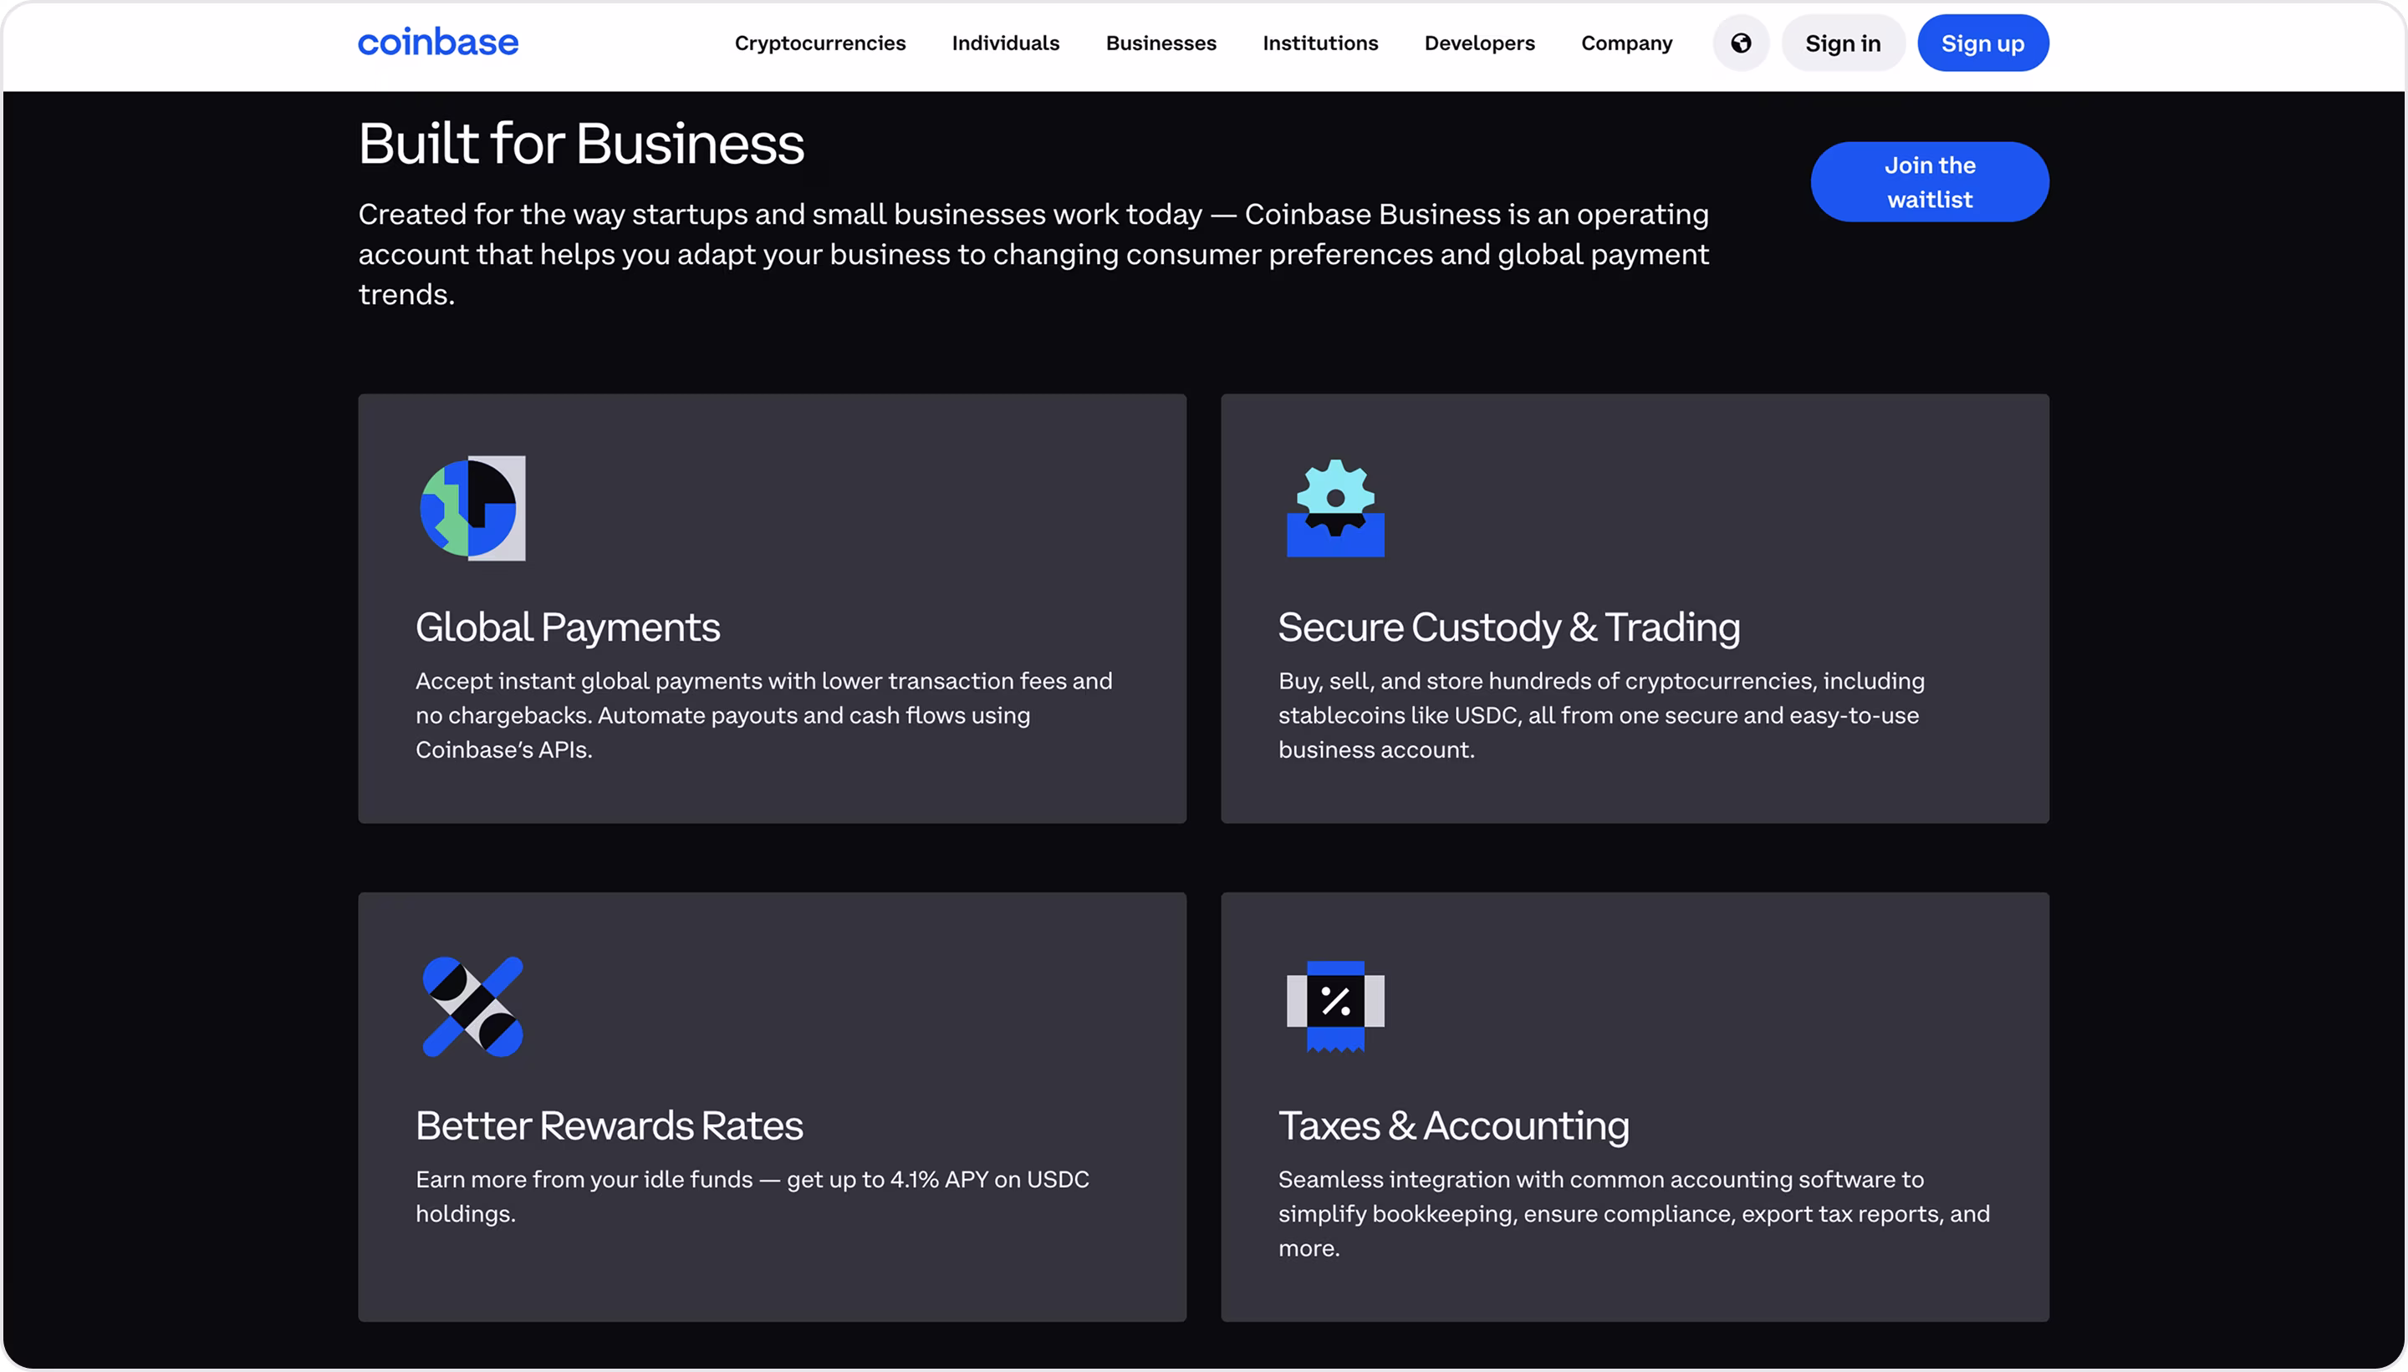This screenshot has width=2408, height=1372.
Task: Select the Secure Custody & Trading title
Action: tap(1508, 628)
